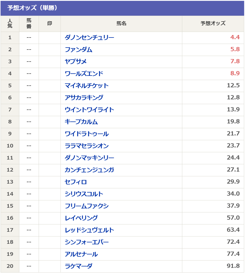Image resolution: width=245 pixels, height=274 pixels.
Task: Open ウイントワイライト horse link
Action: pyautogui.click(x=89, y=110)
